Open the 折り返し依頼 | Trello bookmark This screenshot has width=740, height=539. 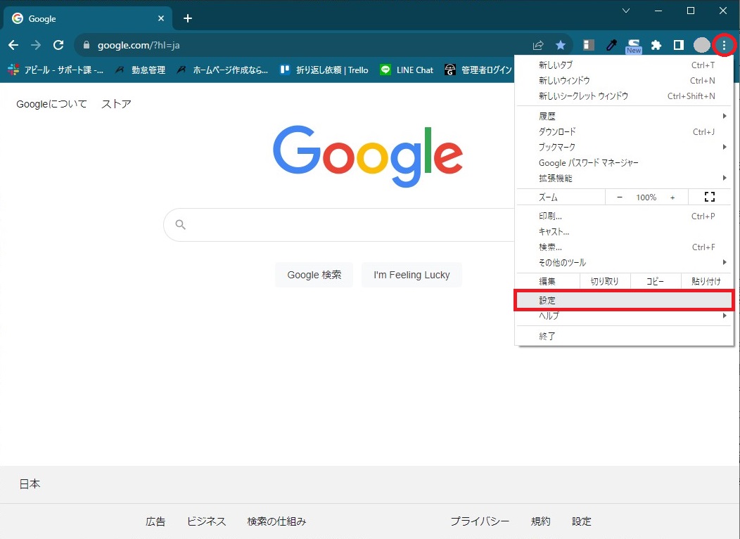(324, 70)
